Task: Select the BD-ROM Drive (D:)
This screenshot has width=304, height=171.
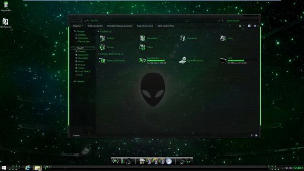Action: click(191, 60)
